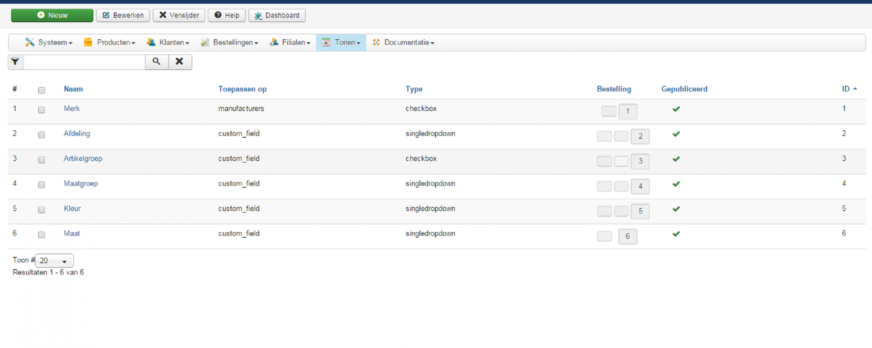872x348 pixels.
Task: Sort by the ID column header
Action: click(x=846, y=89)
